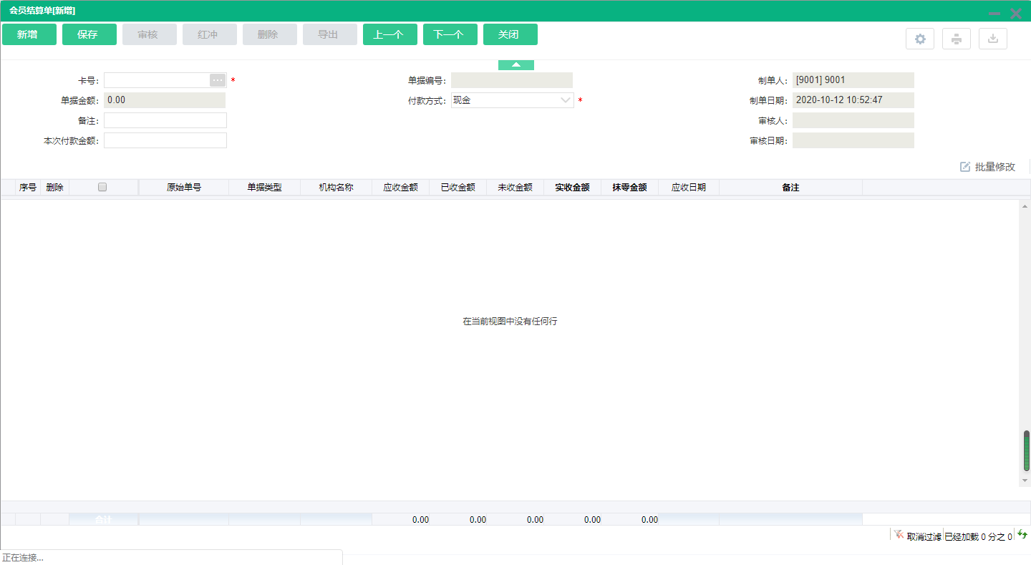
Task: Click the 新增 button
Action: [x=29, y=34]
